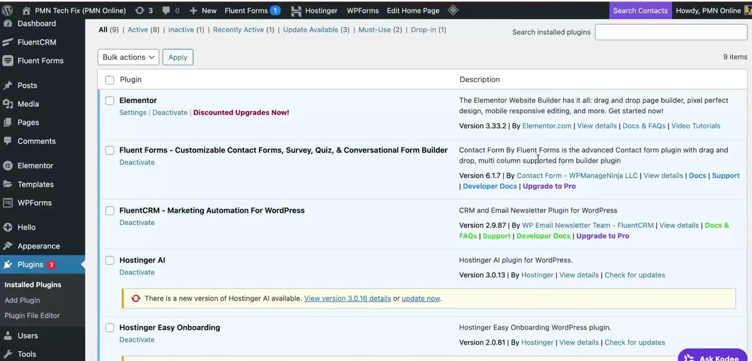Click Discounted Upgrades Now! link
The height and width of the screenshot is (361, 752).
click(x=241, y=113)
